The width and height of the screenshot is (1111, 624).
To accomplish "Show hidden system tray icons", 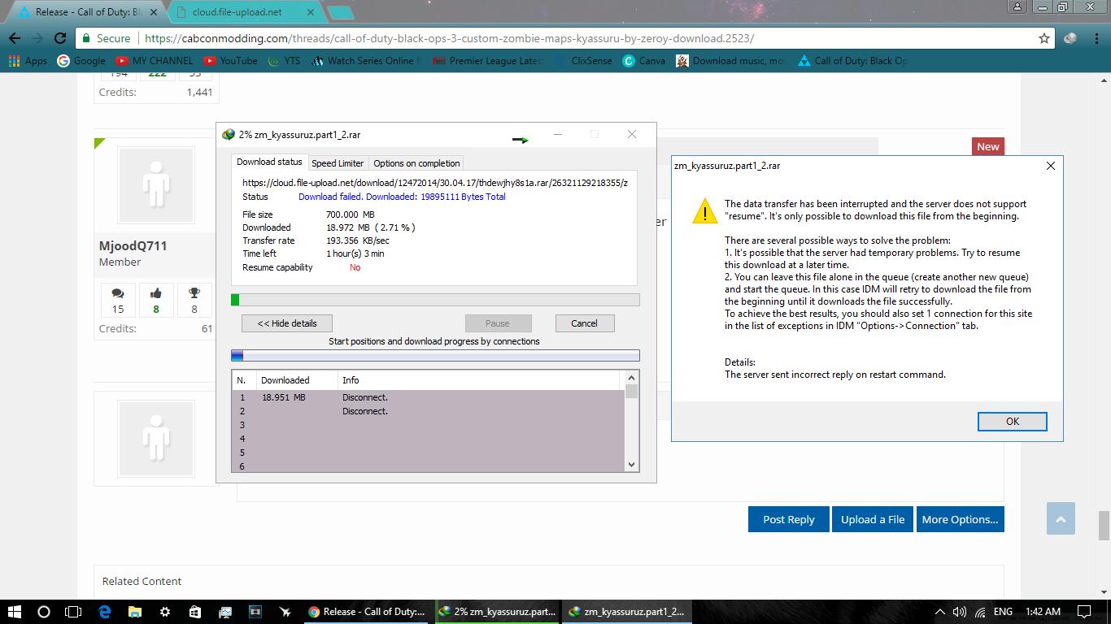I will tap(940, 611).
